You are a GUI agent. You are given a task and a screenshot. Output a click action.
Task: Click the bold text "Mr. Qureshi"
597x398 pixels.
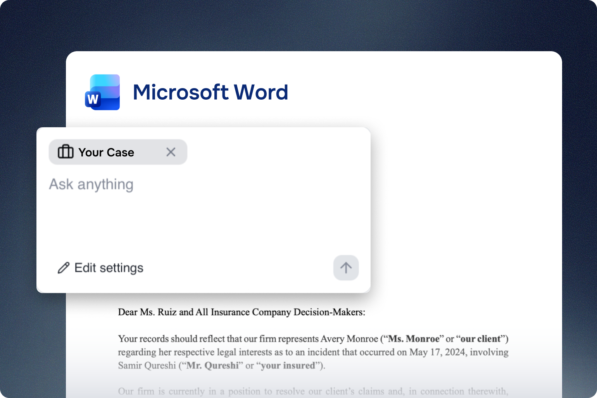212,365
